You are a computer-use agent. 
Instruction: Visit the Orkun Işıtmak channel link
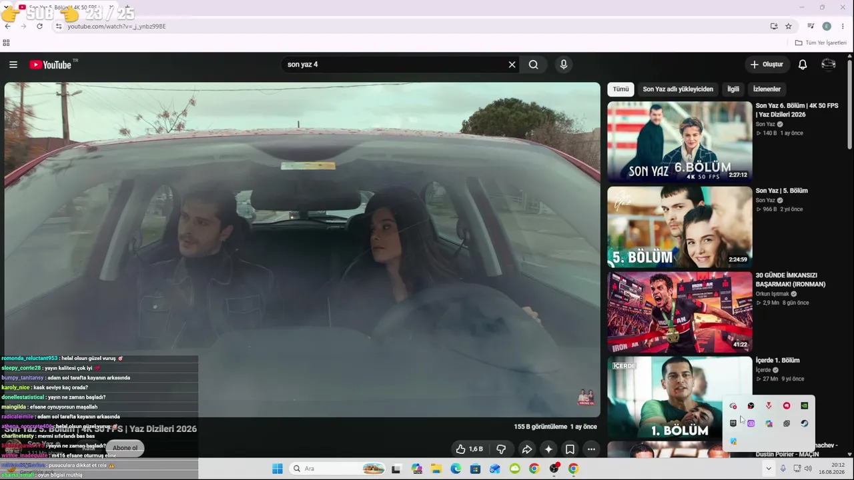[773, 294]
